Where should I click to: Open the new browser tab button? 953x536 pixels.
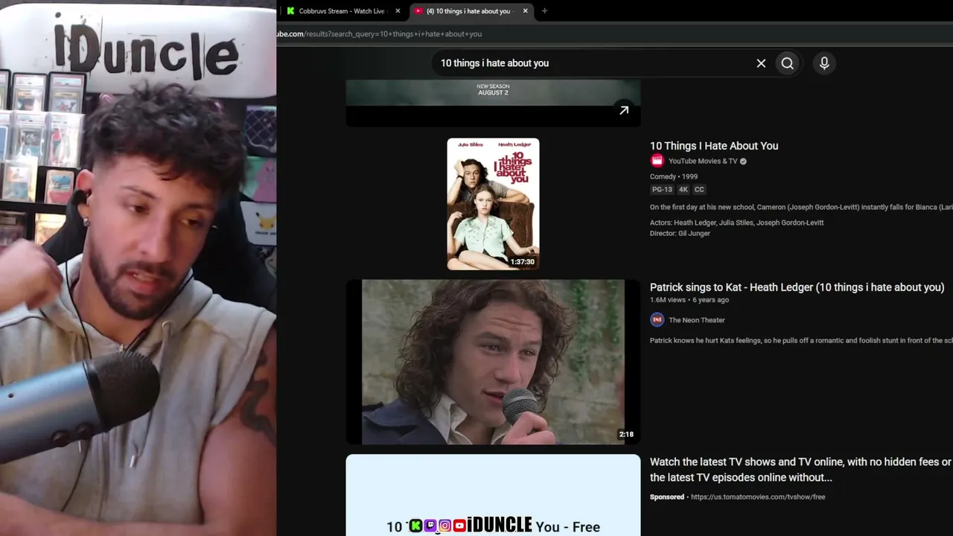pyautogui.click(x=544, y=11)
